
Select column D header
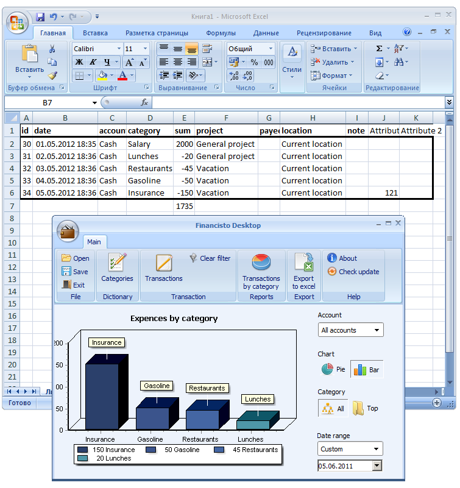150,118
